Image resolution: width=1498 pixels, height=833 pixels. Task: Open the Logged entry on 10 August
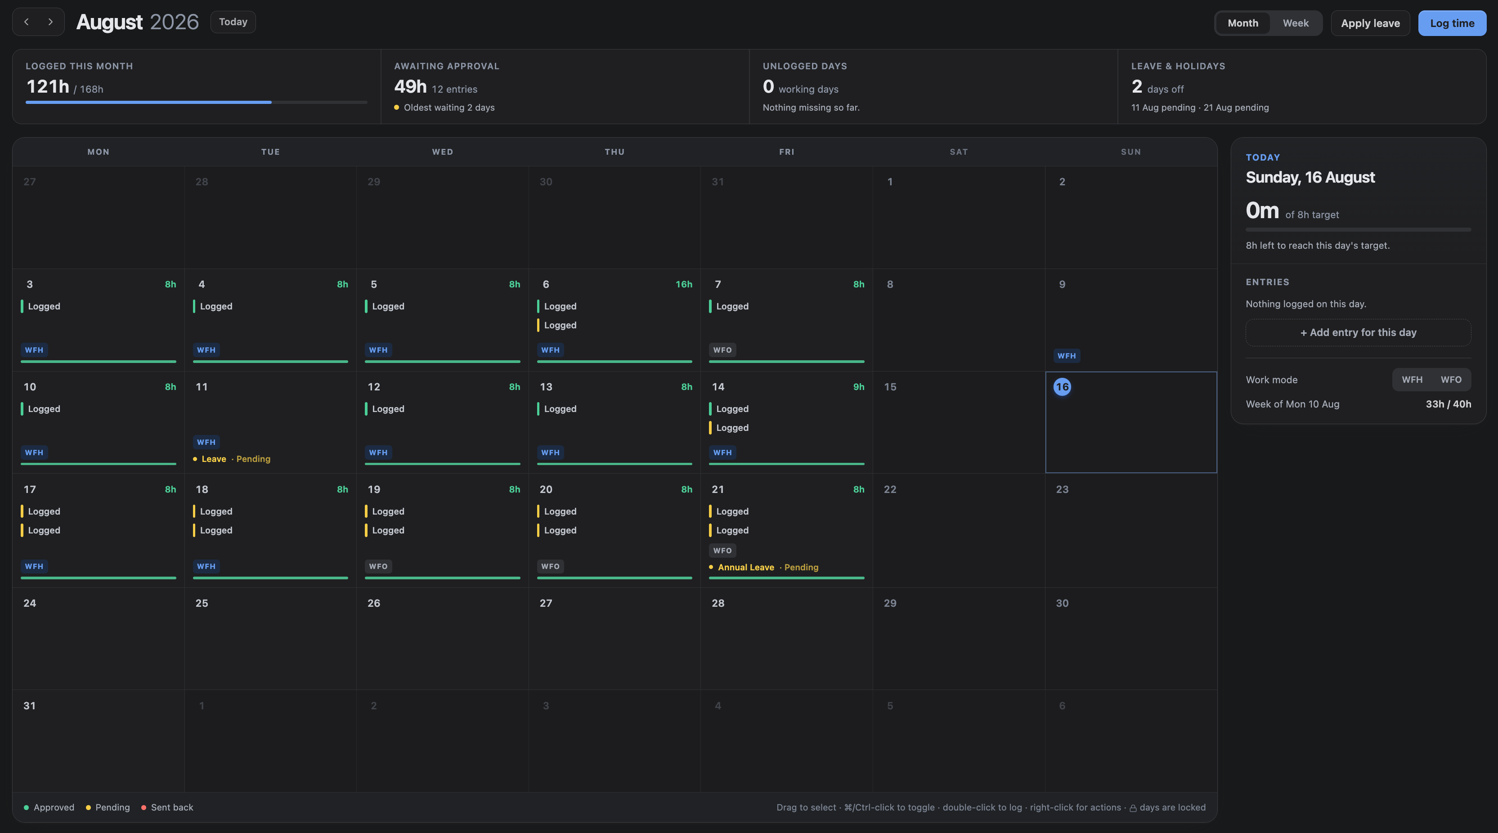pyautogui.click(x=98, y=409)
